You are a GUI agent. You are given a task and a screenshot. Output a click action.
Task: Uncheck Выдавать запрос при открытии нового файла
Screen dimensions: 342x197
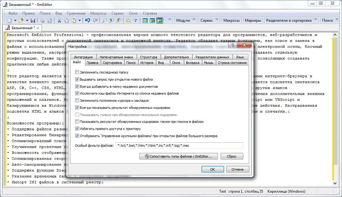point(77,79)
